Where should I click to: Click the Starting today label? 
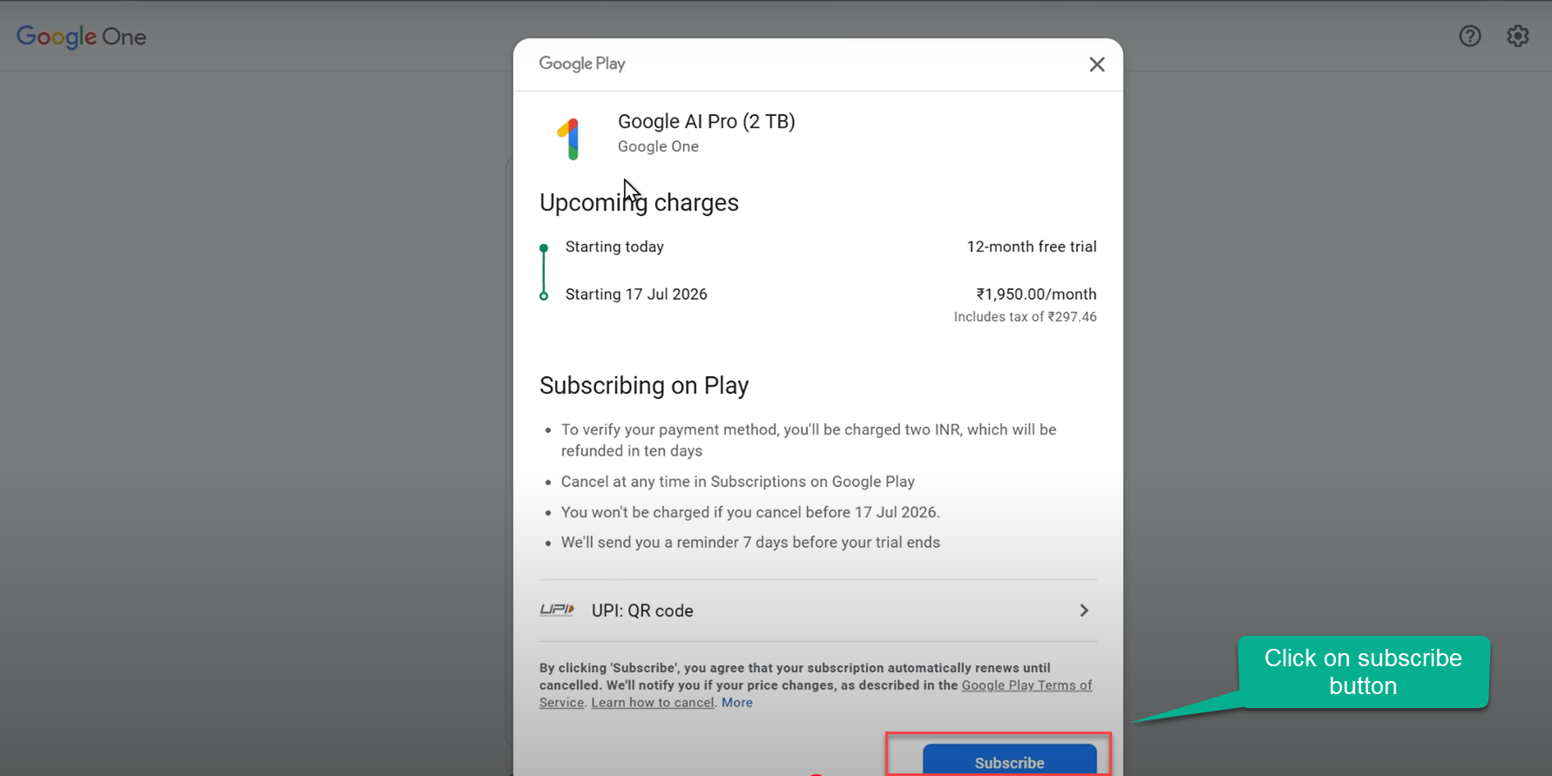(614, 246)
